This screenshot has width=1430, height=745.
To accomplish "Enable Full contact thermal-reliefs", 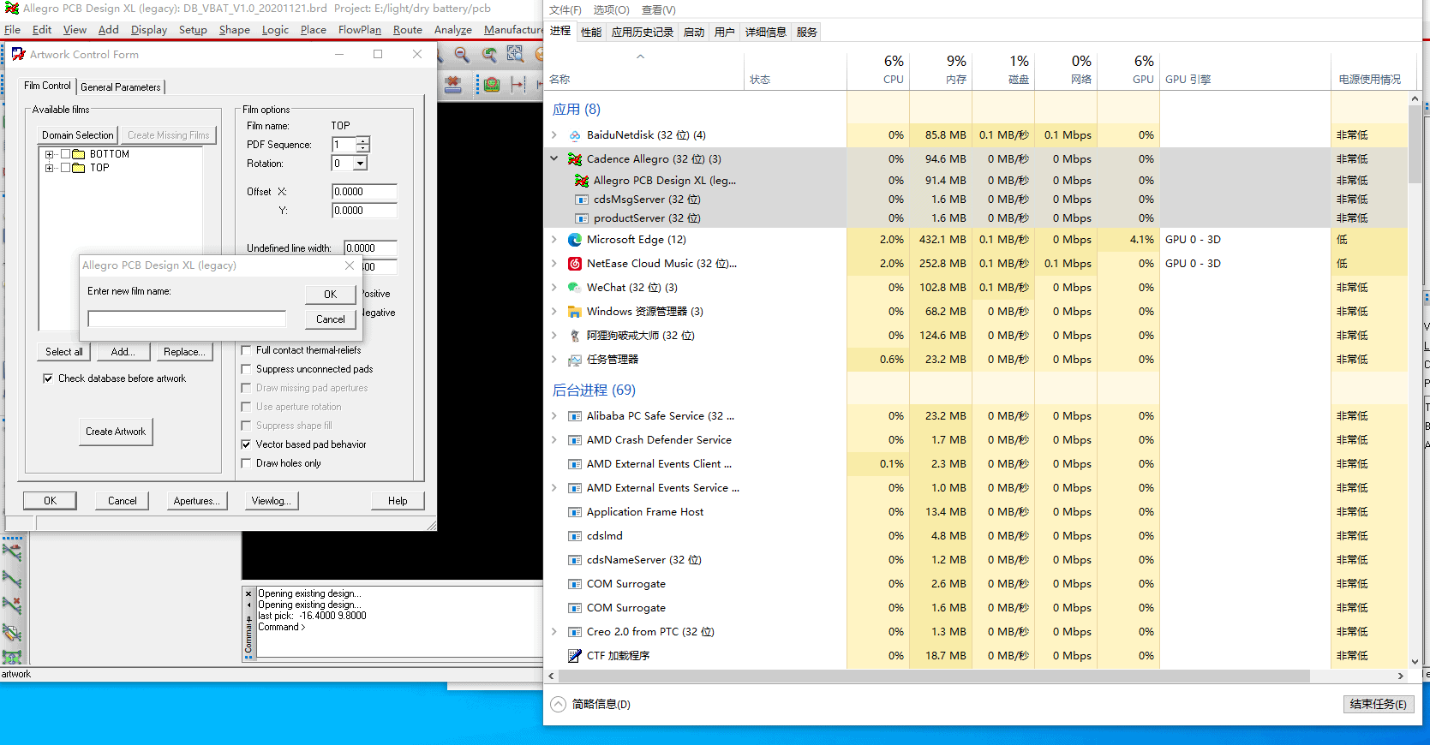I will point(247,350).
